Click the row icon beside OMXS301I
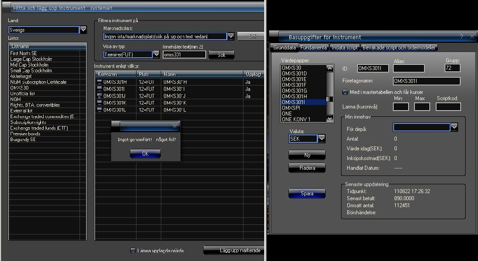This screenshot has height=261, width=478. [x=99, y=89]
